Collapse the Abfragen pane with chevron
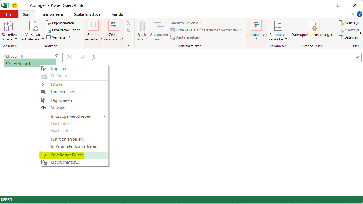Viewport: 363px width, 204px height. (x=57, y=56)
